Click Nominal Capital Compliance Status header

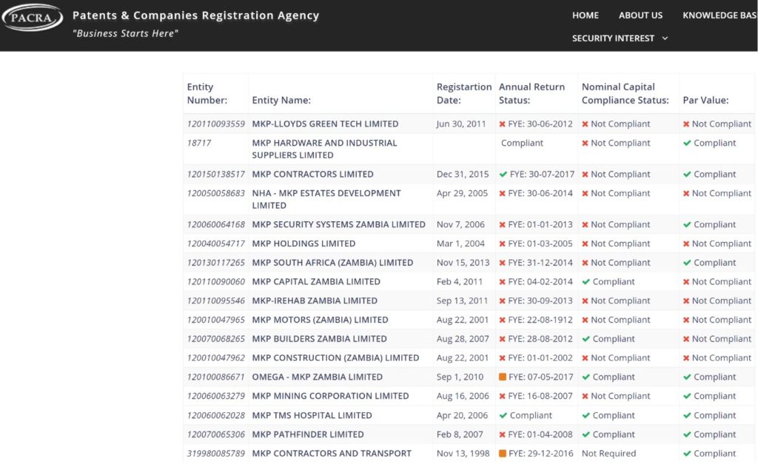(x=625, y=93)
